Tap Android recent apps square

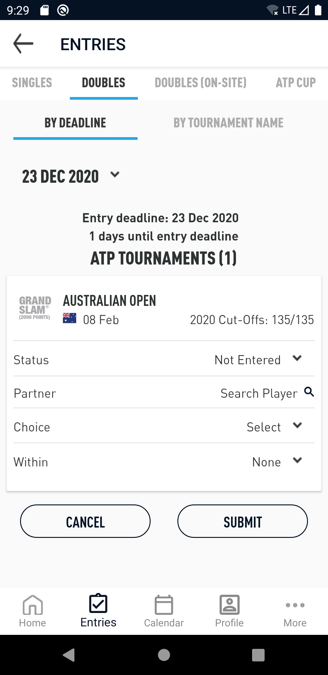pyautogui.click(x=258, y=655)
